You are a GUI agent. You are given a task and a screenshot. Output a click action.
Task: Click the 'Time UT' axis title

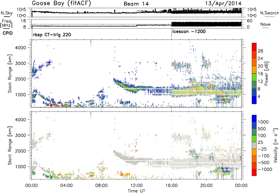(x=136, y=191)
